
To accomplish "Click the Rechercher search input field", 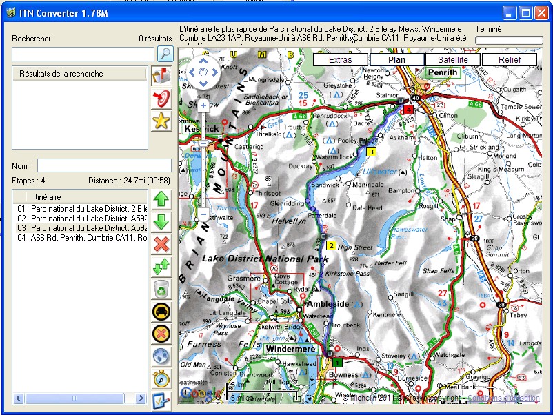I will 83,54.
